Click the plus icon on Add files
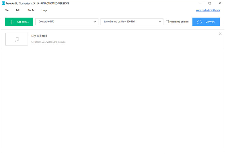Screen dimensions: 225x154 click(x=12, y=22)
